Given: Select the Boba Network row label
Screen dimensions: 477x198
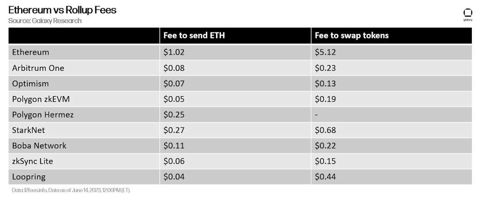Looking at the screenshot, I should point(39,146).
